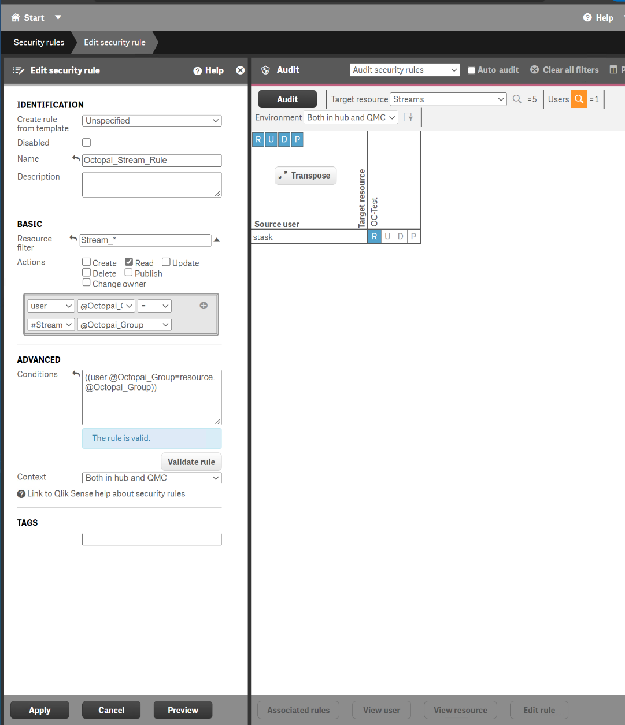This screenshot has width=625, height=725.
Task: Open Help in the edit panel header
Action: coord(209,70)
